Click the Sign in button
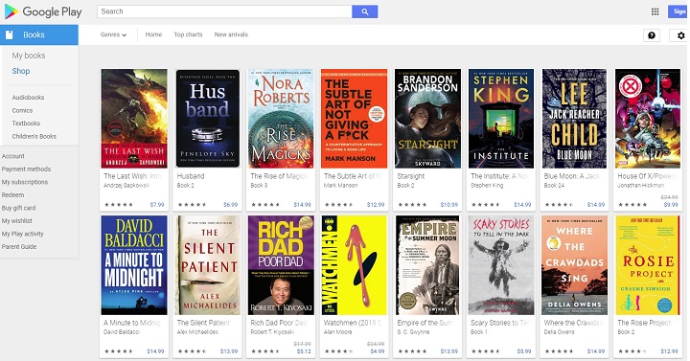 678,11
